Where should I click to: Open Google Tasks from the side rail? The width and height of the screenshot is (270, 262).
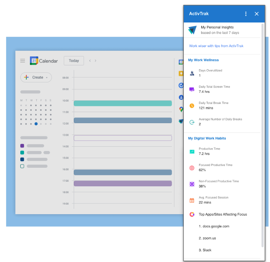(x=181, y=85)
